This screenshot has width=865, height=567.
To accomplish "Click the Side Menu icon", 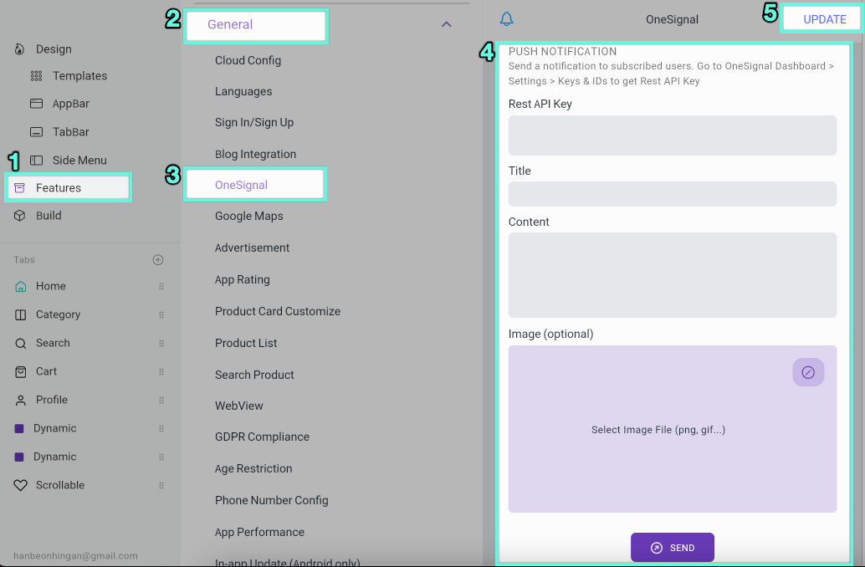I will tap(37, 161).
